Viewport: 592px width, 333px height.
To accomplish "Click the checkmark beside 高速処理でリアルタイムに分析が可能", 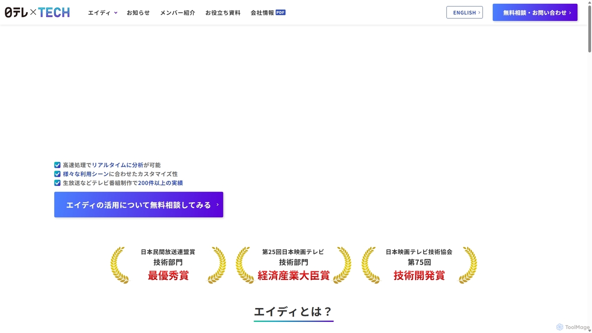I will 57,165.
